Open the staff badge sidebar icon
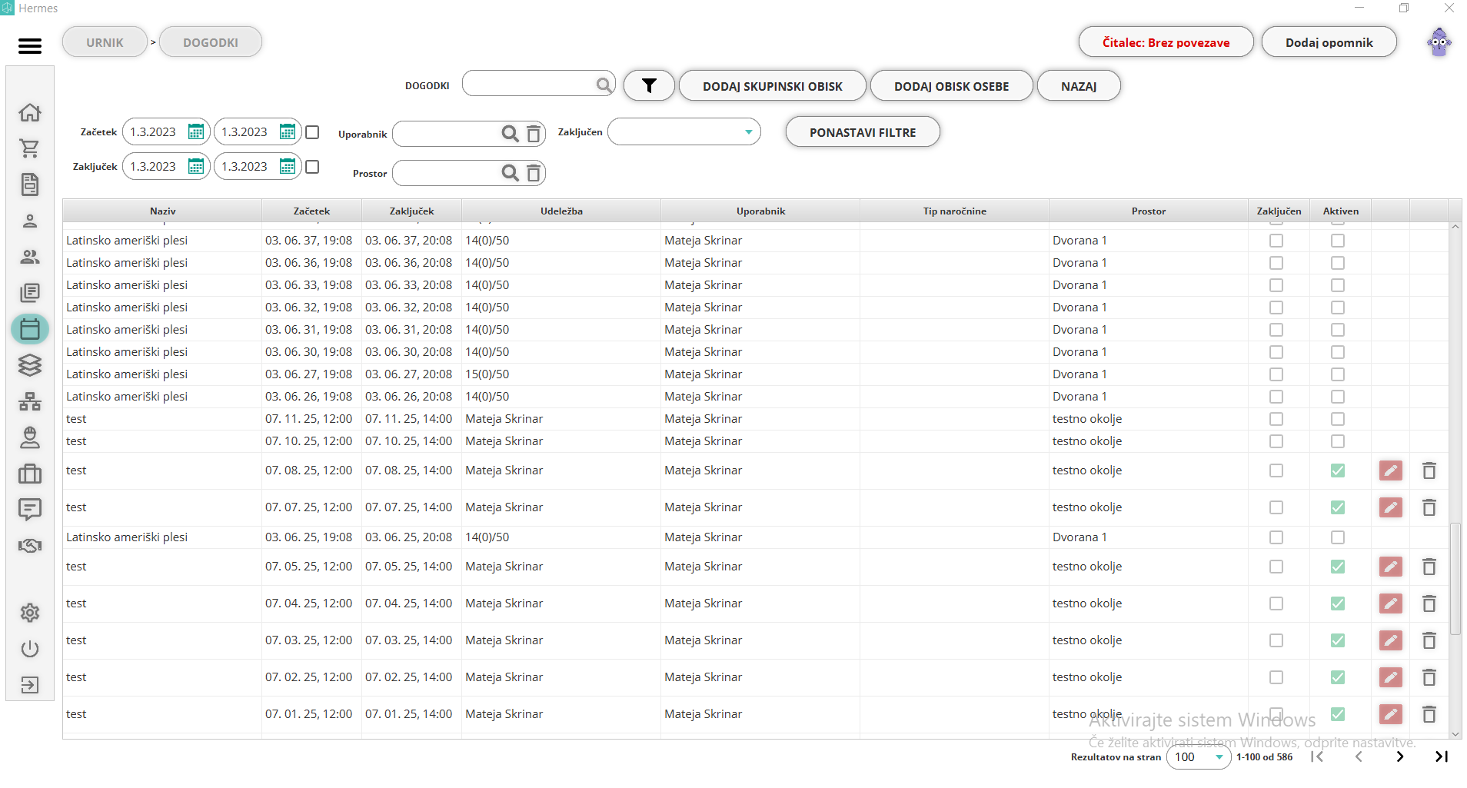1467x788 pixels. [30, 437]
